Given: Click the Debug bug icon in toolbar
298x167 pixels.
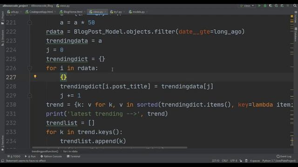Looking at the screenshot, I should tap(265, 6).
